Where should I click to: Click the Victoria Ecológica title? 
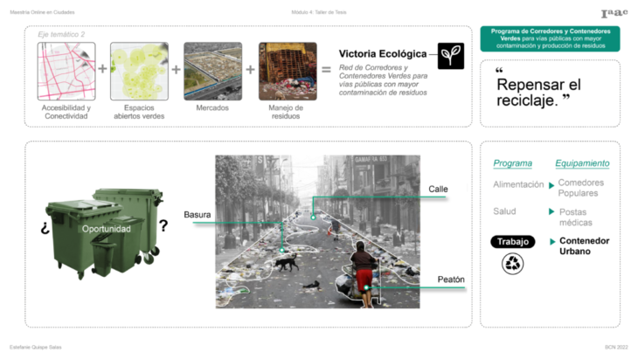(382, 54)
